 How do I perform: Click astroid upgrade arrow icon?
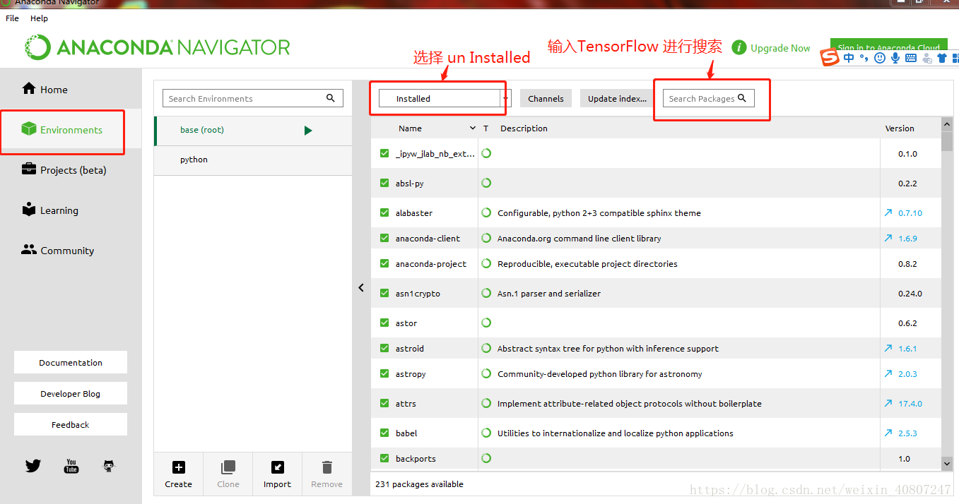click(x=888, y=348)
